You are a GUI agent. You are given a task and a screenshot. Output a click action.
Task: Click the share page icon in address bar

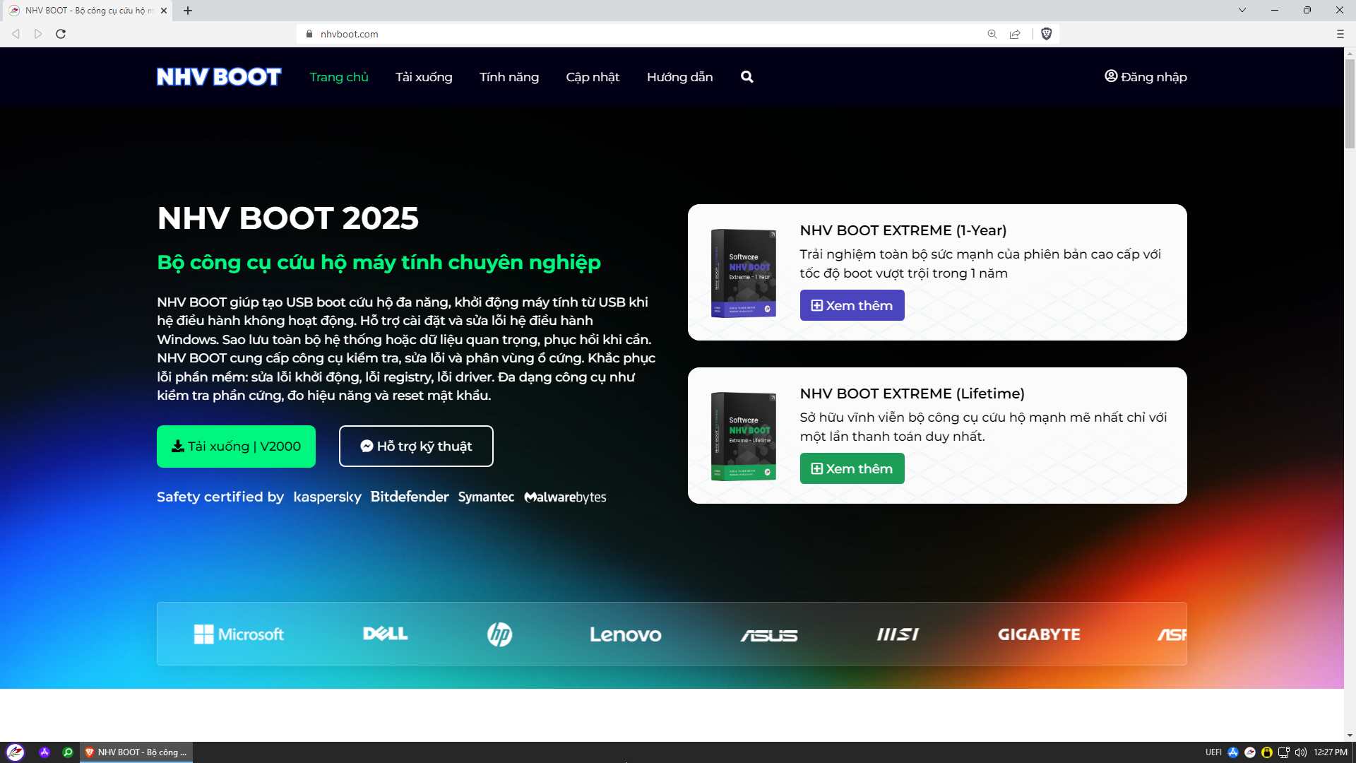pos(1015,34)
